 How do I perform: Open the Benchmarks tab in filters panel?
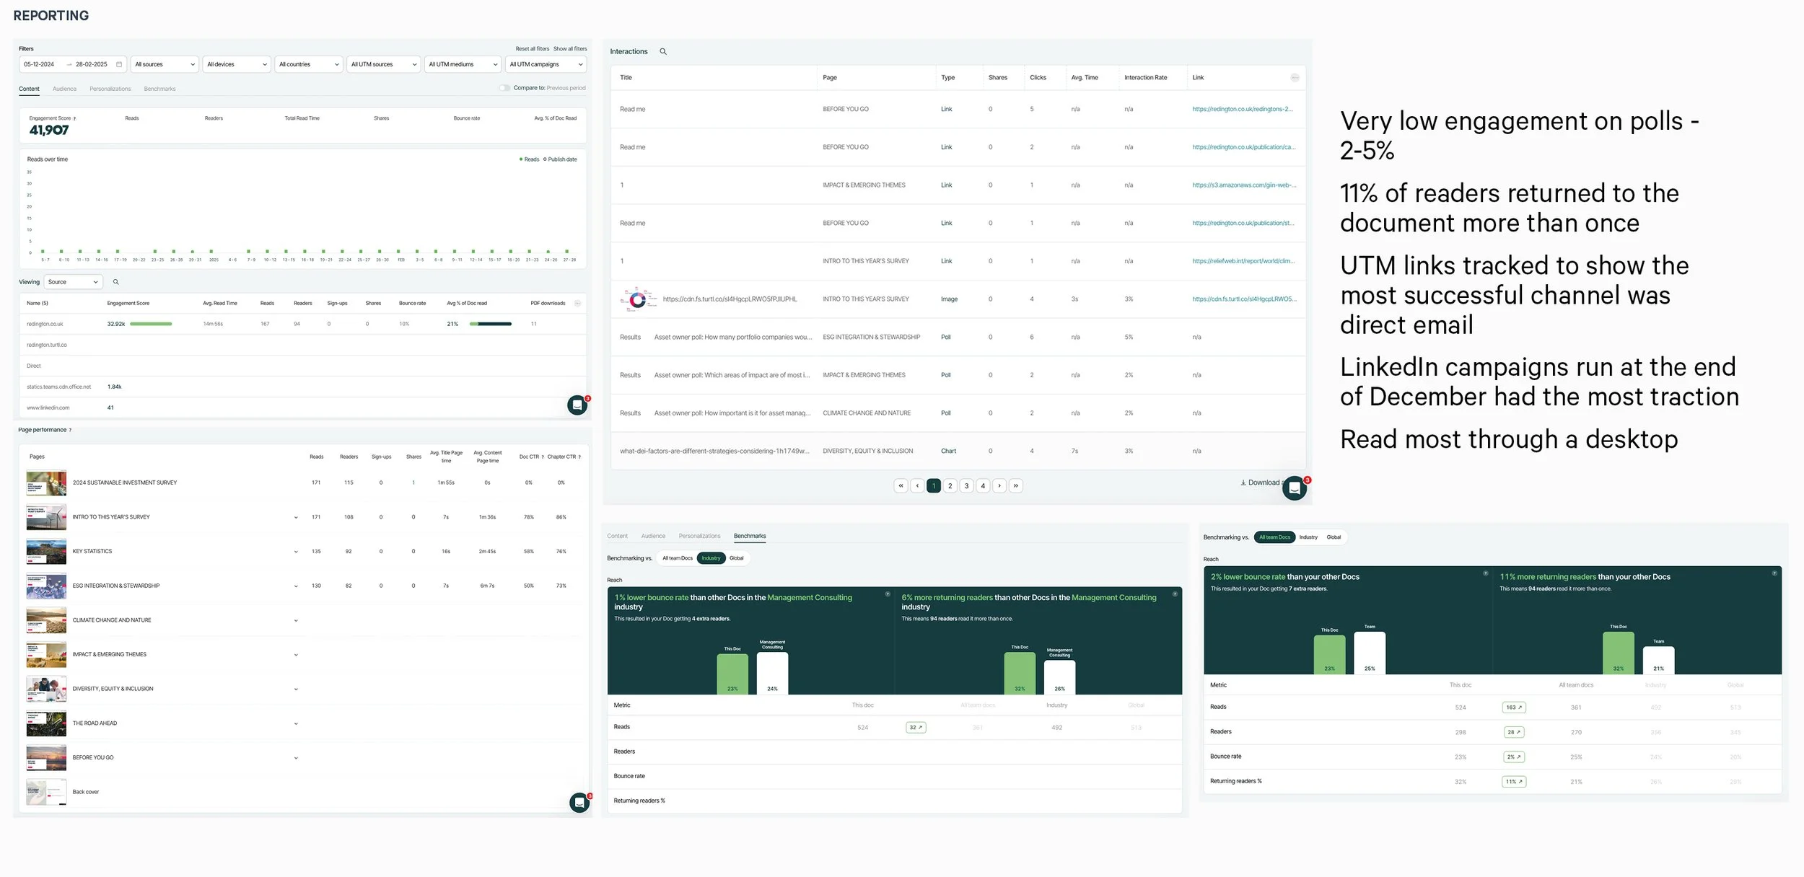pyautogui.click(x=159, y=89)
